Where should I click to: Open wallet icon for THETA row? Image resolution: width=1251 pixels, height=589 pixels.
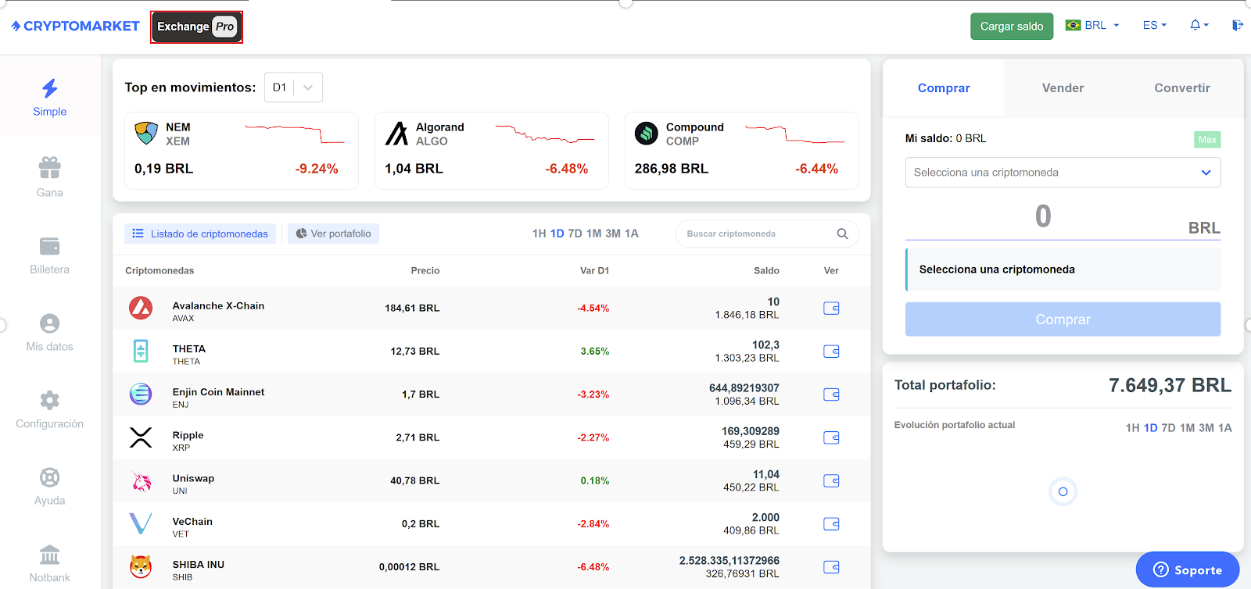coord(831,352)
